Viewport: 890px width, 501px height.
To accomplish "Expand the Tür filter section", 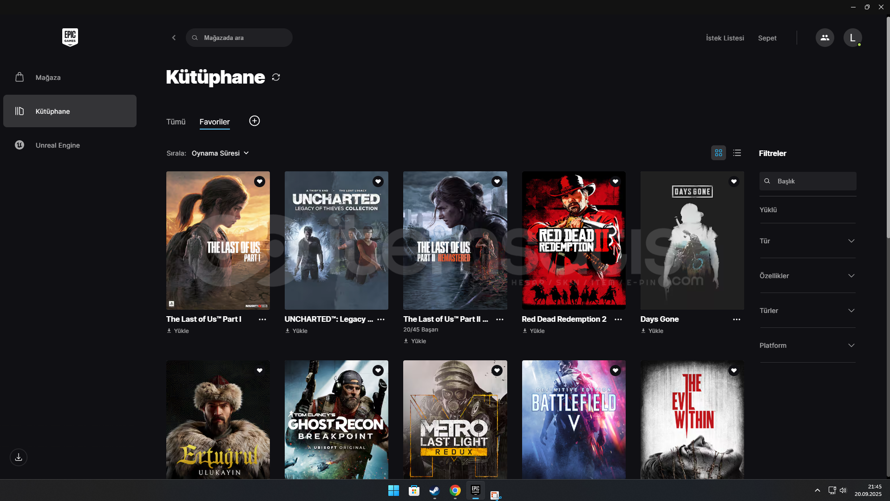I will tap(808, 241).
